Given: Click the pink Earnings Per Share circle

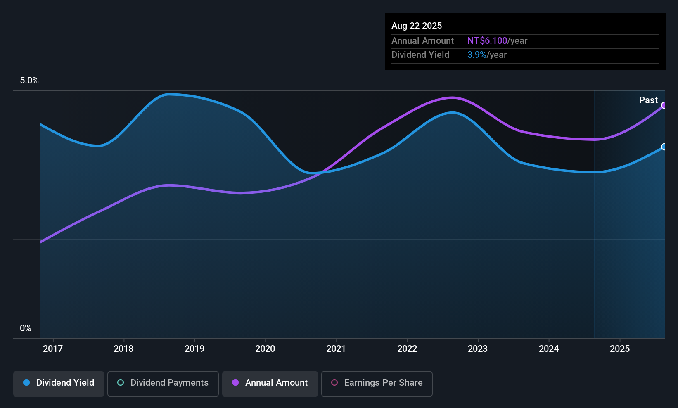Looking at the screenshot, I should 334,382.
